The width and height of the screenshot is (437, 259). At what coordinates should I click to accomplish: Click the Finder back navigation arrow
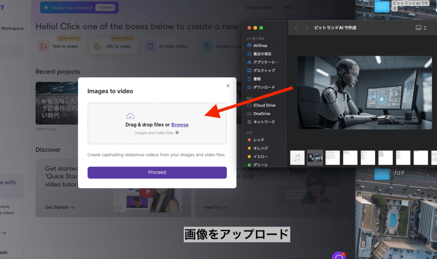[x=296, y=28]
